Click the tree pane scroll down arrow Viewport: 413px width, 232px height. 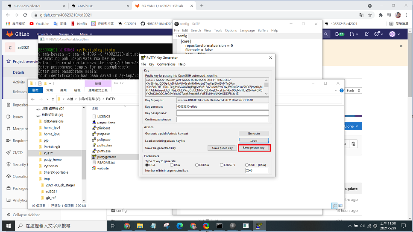pos(84,200)
